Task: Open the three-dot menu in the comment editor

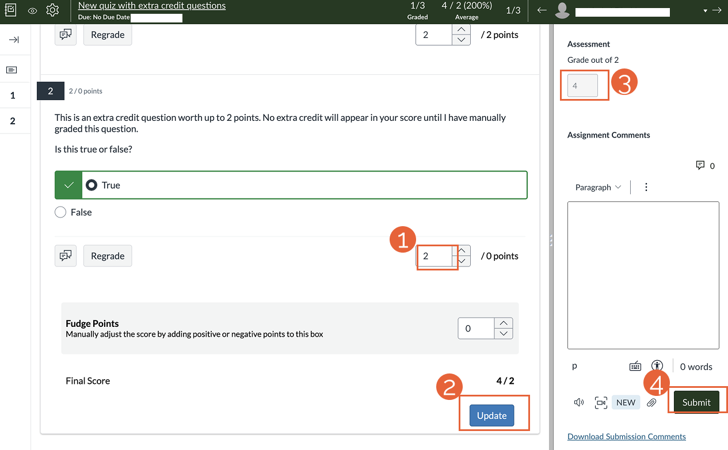Action: coord(646,187)
